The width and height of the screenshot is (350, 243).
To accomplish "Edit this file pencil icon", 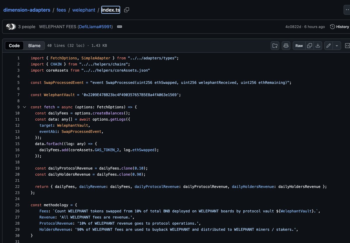I will [x=328, y=45].
